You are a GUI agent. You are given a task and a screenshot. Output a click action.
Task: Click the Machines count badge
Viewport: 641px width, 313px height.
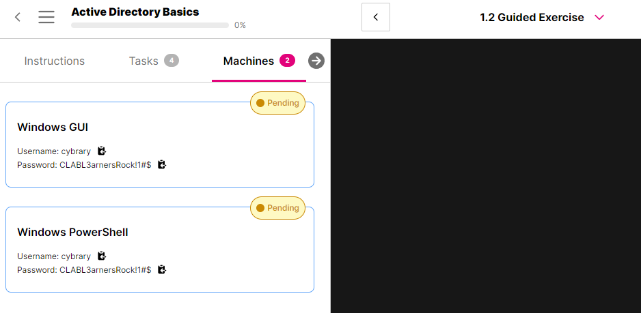(x=287, y=61)
